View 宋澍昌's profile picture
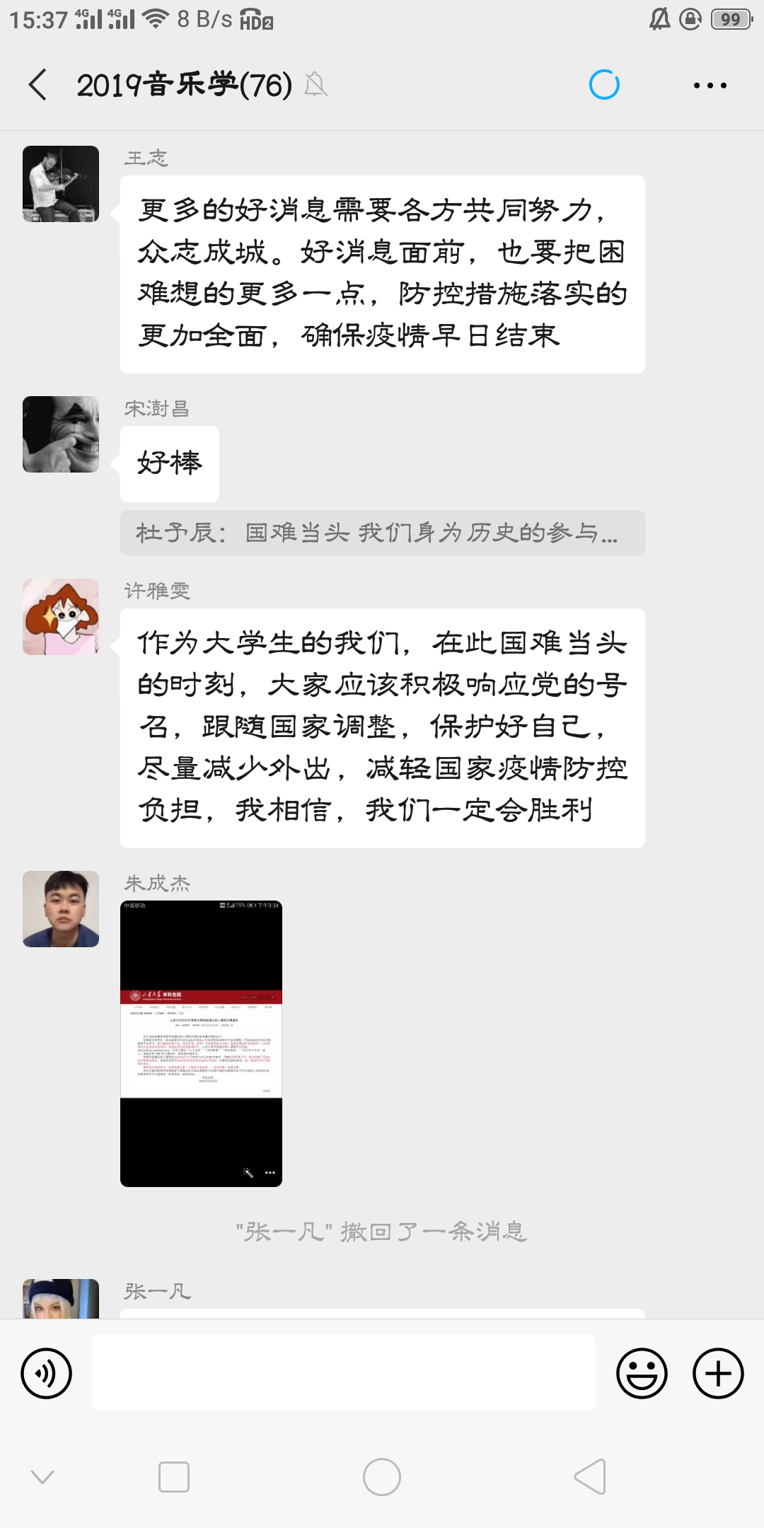Viewport: 764px width, 1528px height. tap(61, 434)
